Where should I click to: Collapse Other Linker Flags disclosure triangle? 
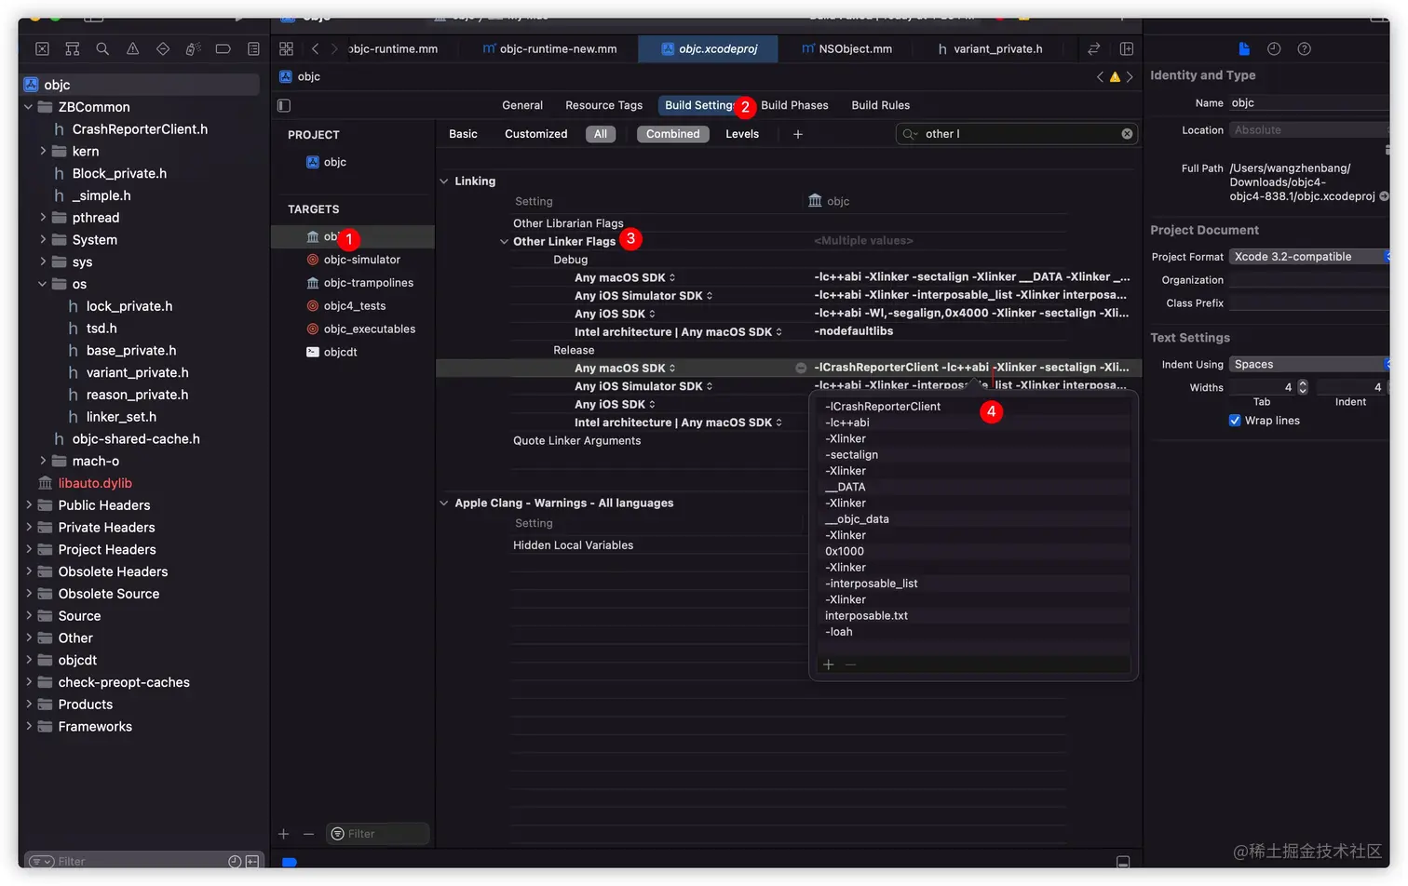(x=504, y=242)
